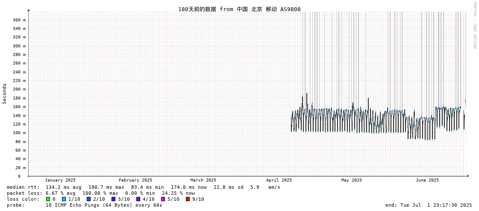479x211 pixels.
Task: Click the 'June 2025' axis label
Action: (x=427, y=180)
